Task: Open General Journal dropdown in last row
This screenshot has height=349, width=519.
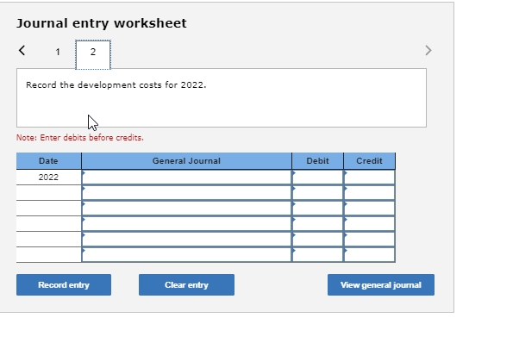Action: click(x=186, y=255)
